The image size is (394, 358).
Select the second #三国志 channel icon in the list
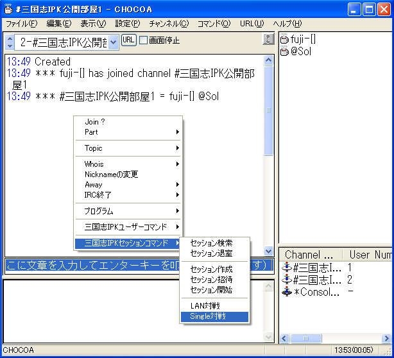[x=286, y=280]
